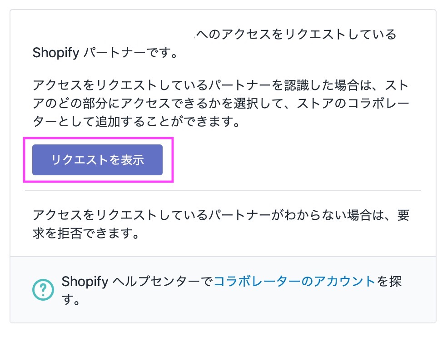Click the word Shopify in the footer
Image resolution: width=447 pixels, height=337 pixels.
click(x=84, y=282)
